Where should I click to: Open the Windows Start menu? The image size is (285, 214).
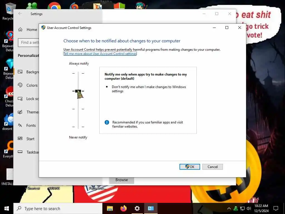[x=7, y=208]
